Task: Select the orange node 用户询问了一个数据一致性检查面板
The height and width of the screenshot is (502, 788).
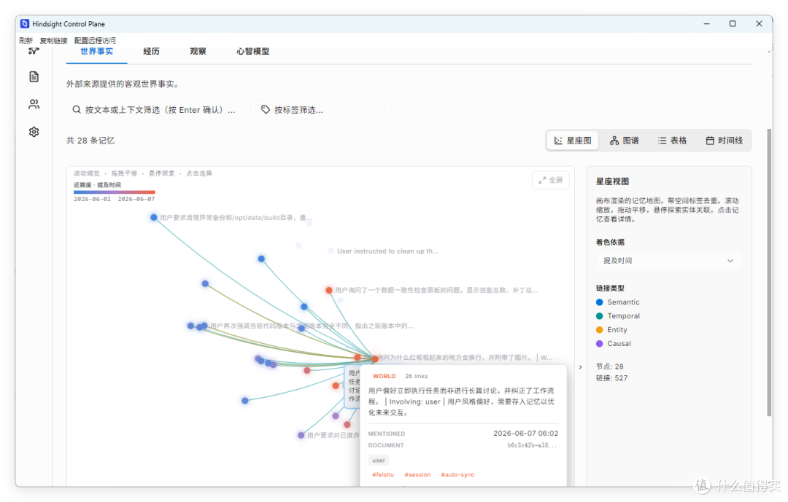Action: pyautogui.click(x=328, y=290)
